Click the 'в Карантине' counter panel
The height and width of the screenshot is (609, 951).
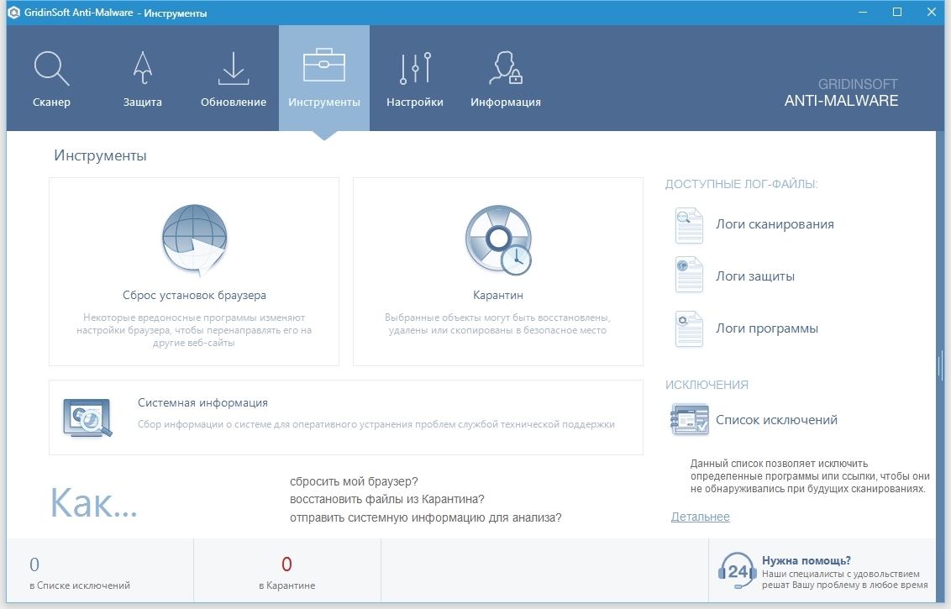pyautogui.click(x=286, y=572)
